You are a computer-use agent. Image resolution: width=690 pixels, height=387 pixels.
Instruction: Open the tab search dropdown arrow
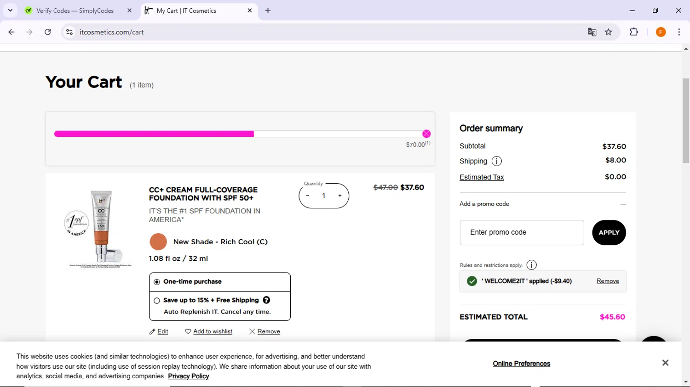10,10
